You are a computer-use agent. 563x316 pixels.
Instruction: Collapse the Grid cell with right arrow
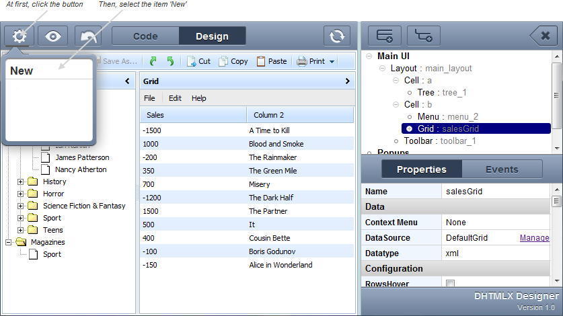tap(347, 81)
